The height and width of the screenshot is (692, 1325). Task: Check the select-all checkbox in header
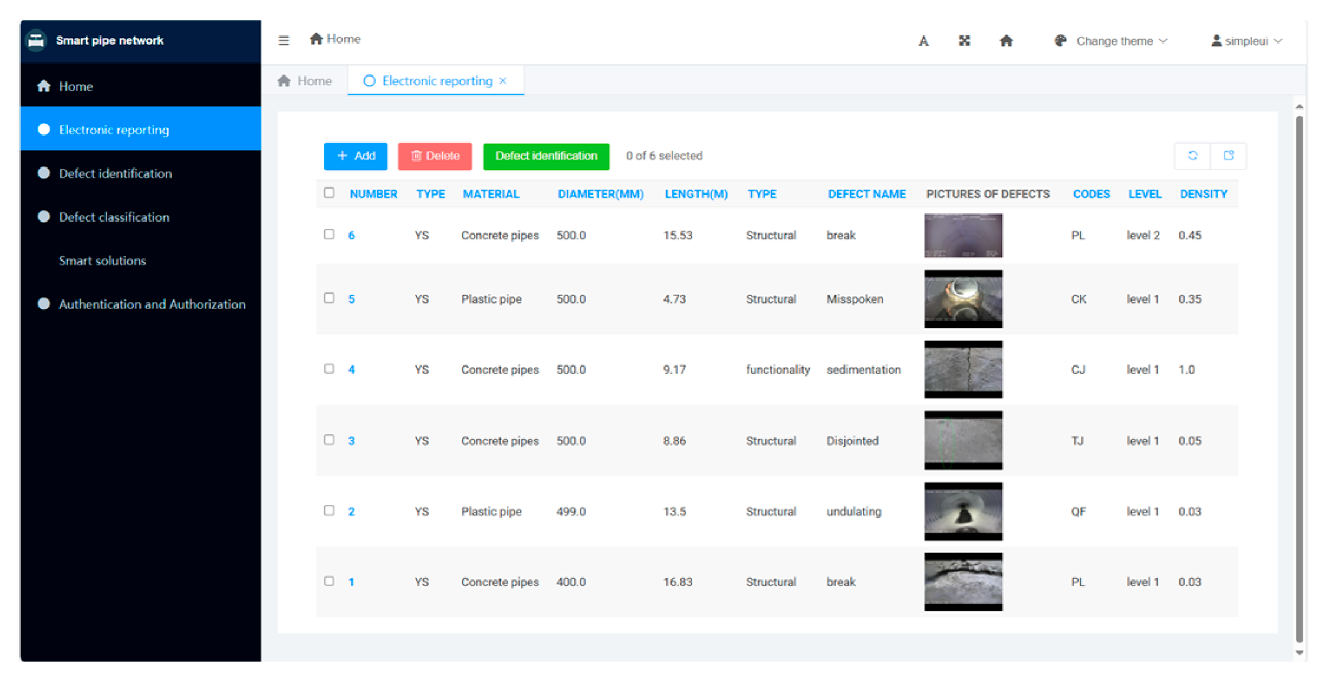329,193
